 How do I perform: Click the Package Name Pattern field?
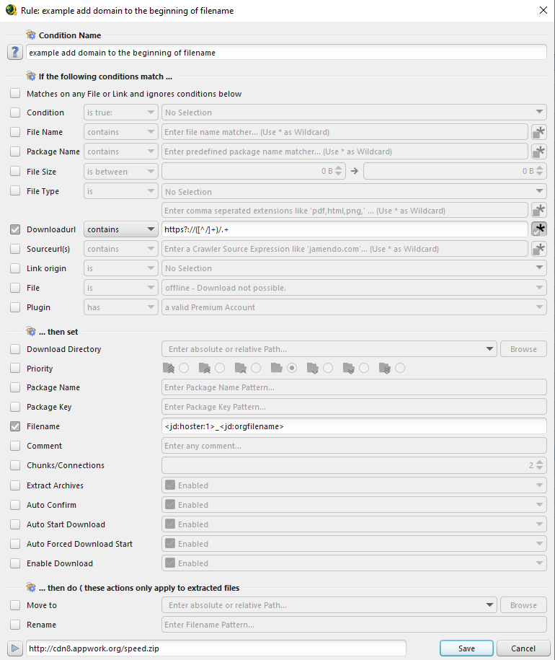(x=354, y=387)
